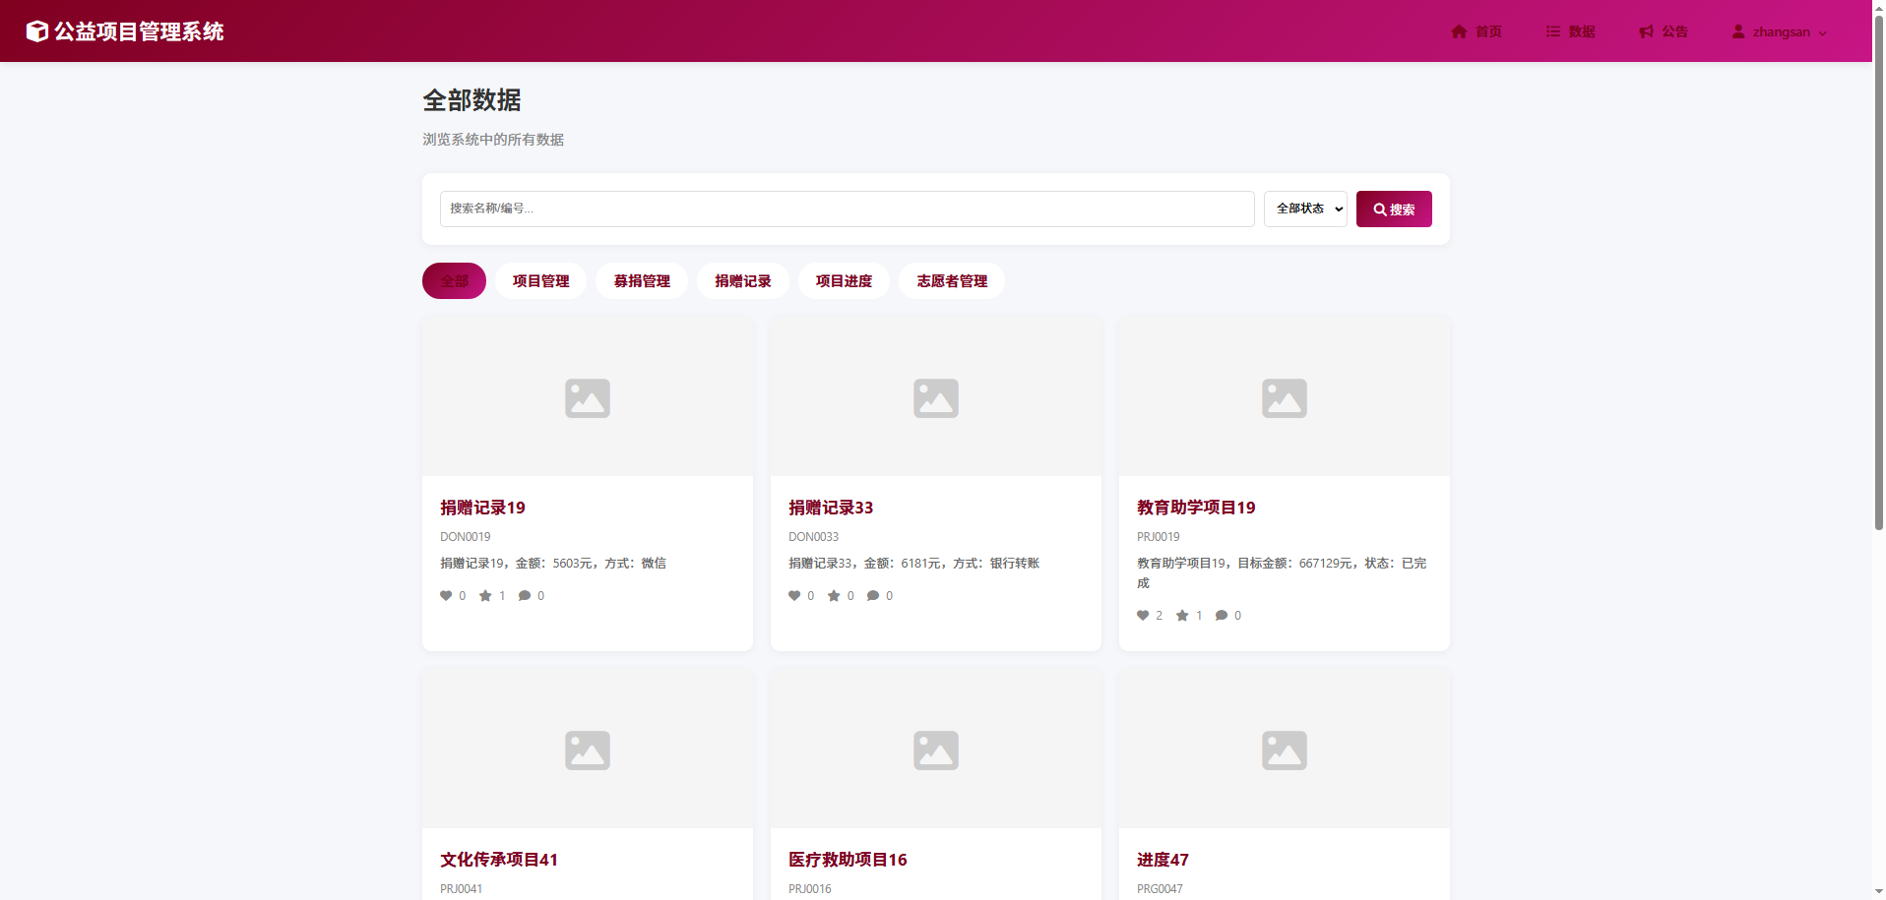
Task: Click the 医疗救助项目16 title link
Action: 848,860
